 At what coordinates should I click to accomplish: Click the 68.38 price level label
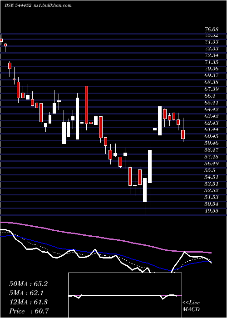(212, 82)
